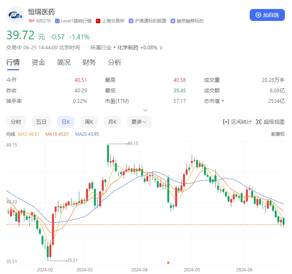Open the 总市值 dropdown arrow
Screen dimensions: 292x274
pyautogui.click(x=223, y=101)
